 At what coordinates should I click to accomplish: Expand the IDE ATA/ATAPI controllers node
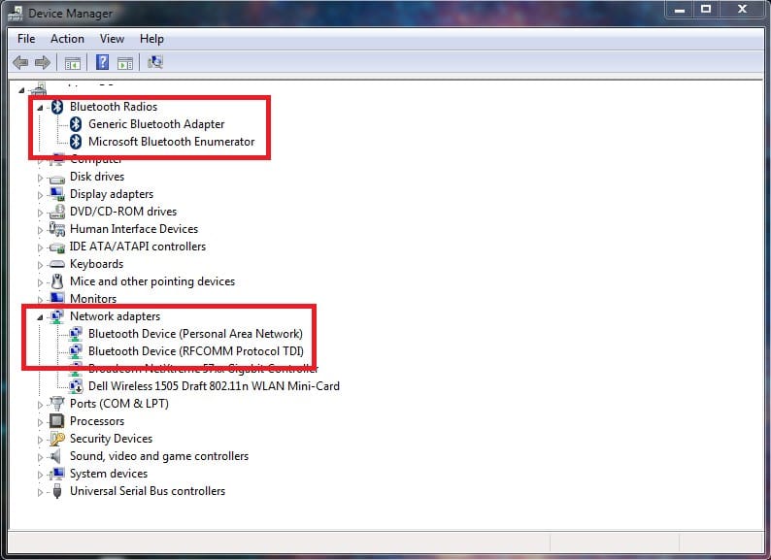(x=40, y=247)
